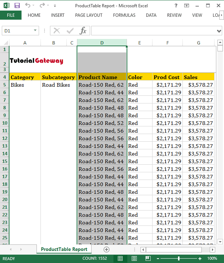Select the Bikes cell
The width and height of the screenshot is (224, 263).
click(25, 85)
